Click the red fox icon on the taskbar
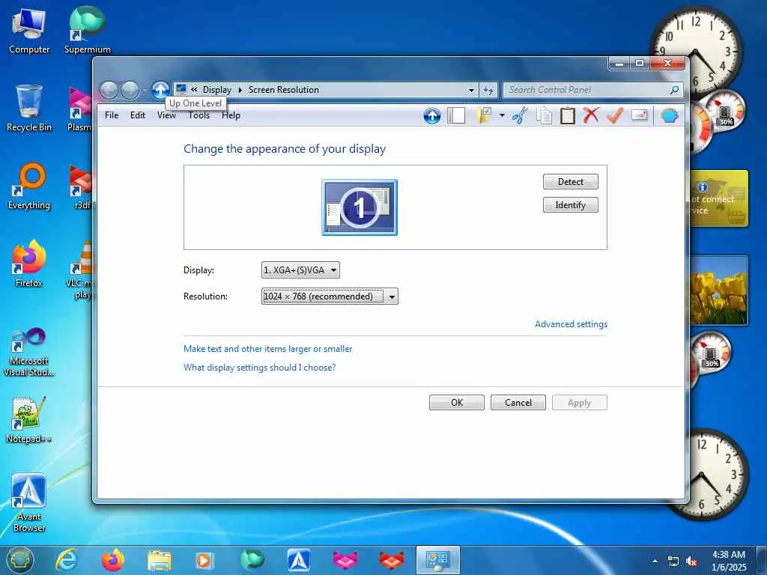This screenshot has height=575, width=767. pyautogui.click(x=392, y=561)
